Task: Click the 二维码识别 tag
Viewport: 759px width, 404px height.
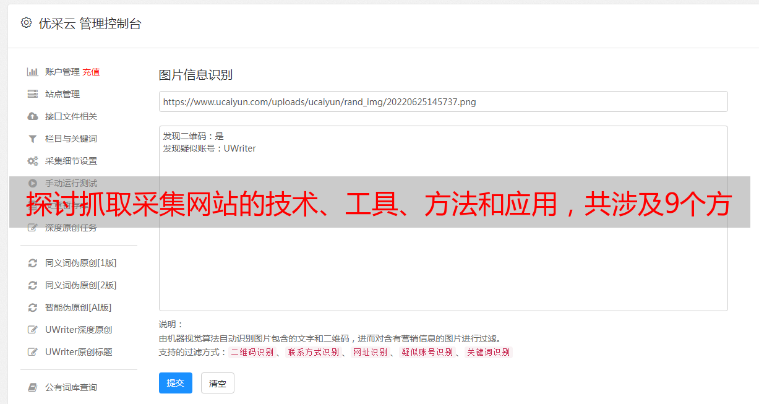Action: tap(252, 352)
